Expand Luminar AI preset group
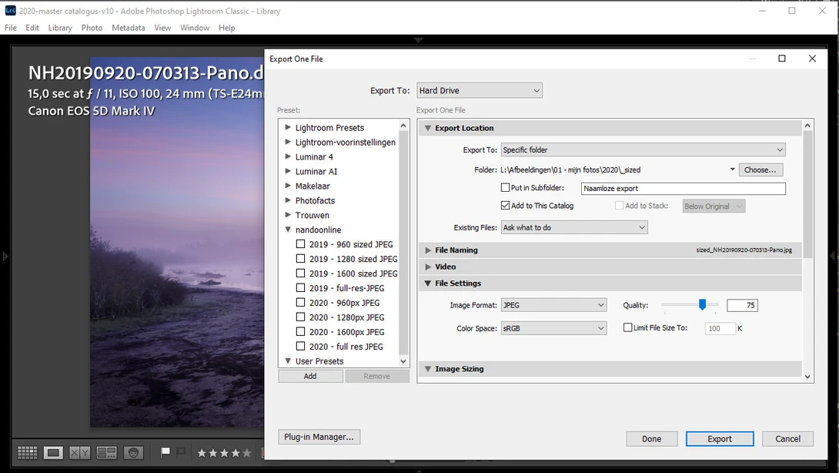This screenshot has height=473, width=839. pos(288,171)
